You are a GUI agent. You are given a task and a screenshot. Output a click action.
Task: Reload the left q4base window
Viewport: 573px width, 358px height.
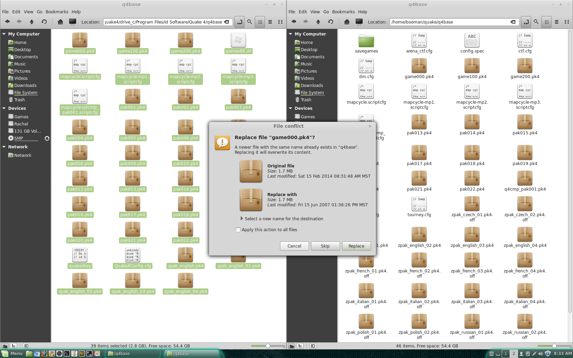coord(44,22)
